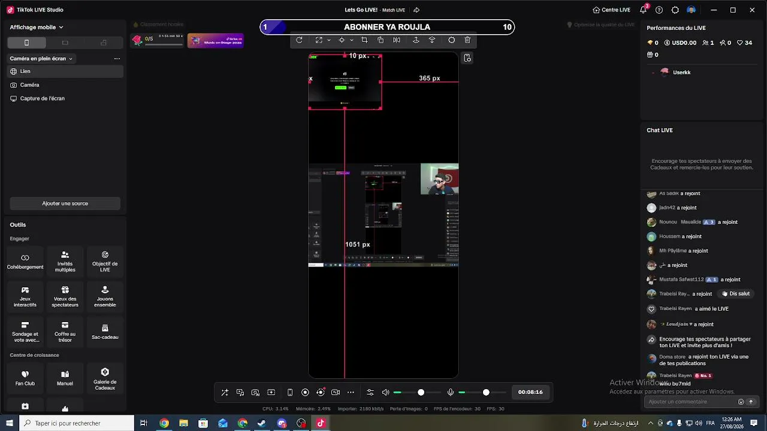Open the mobile preview settings icon
This screenshot has width=767, height=431.
point(467,58)
